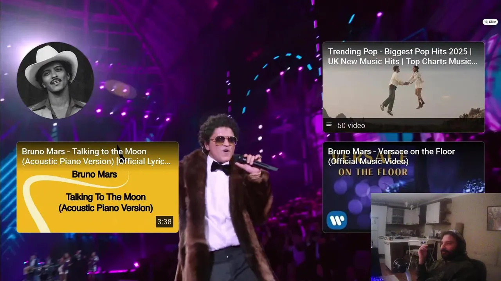
Task: Click the Warner Music logo icon
Action: pyautogui.click(x=337, y=221)
